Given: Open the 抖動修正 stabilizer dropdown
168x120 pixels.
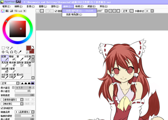Looking at the screenshot, I should 152,11.
